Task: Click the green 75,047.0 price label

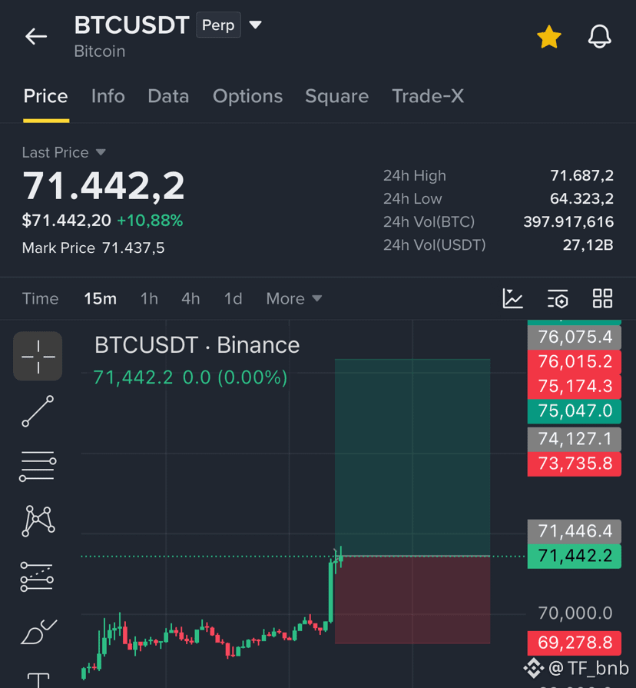Action: [x=575, y=411]
